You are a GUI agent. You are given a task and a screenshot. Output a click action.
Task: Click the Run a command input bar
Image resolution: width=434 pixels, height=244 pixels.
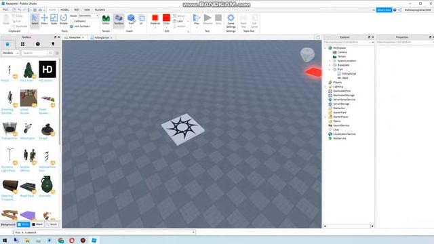104,232
